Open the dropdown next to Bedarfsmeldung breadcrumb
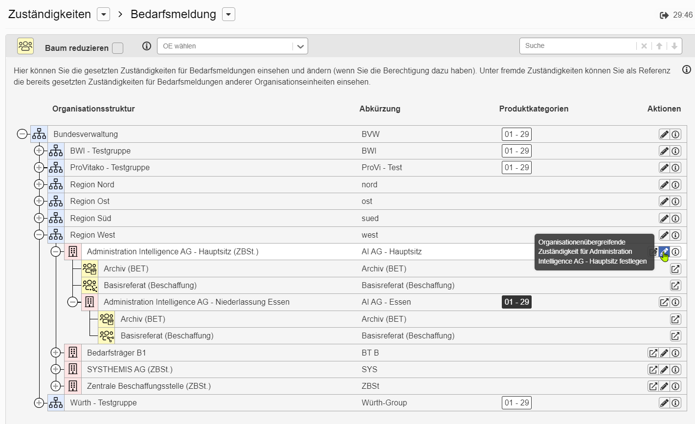The width and height of the screenshot is (695, 424). tap(228, 14)
